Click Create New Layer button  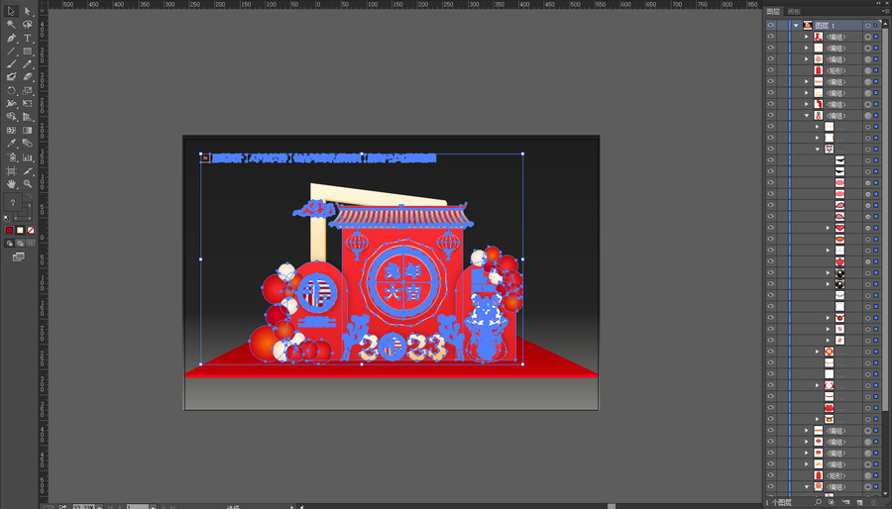(859, 502)
